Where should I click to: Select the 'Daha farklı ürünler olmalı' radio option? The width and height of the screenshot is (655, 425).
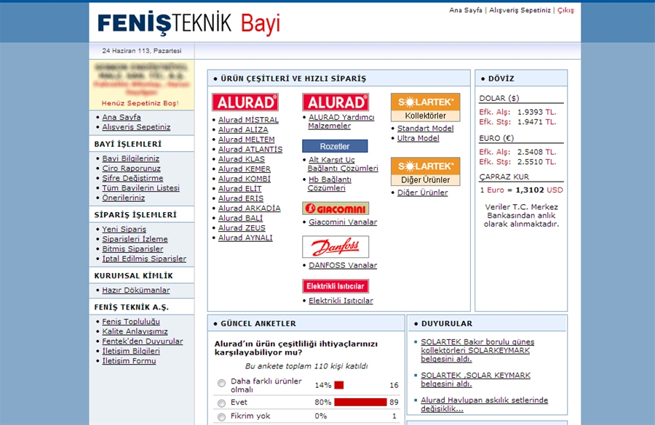click(221, 383)
